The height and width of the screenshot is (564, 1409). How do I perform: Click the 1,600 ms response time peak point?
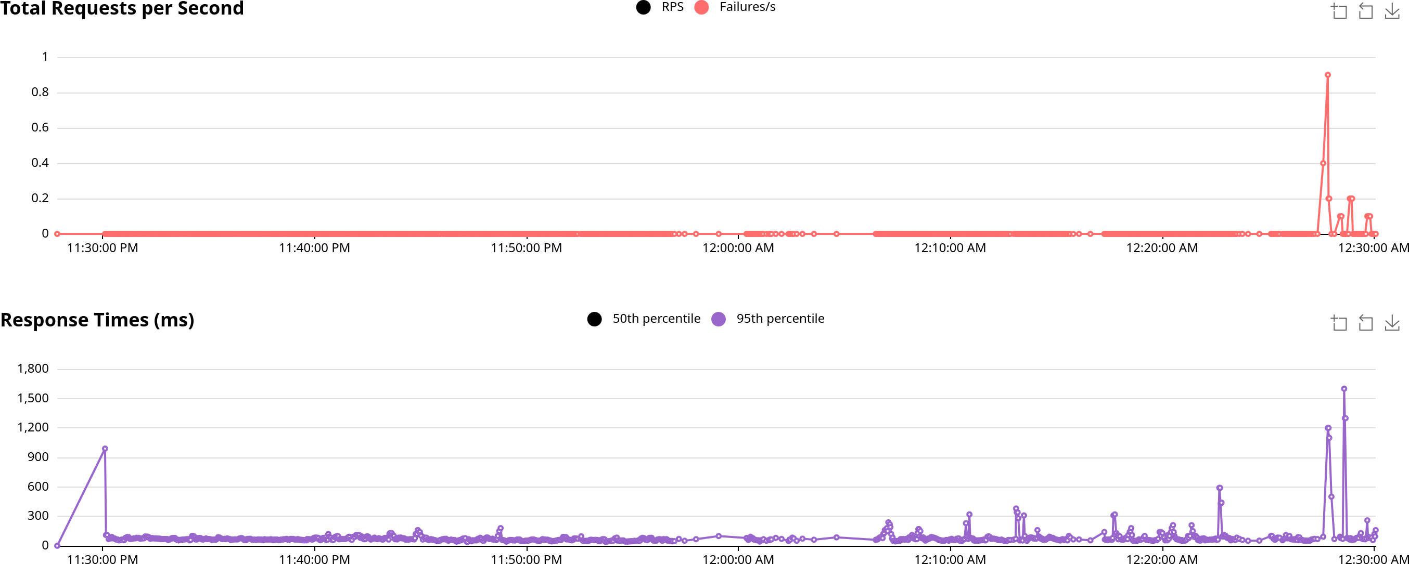1344,389
